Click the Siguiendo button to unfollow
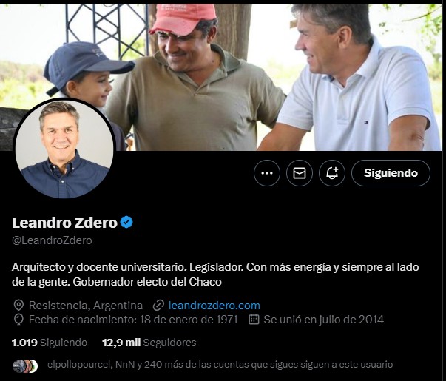Screen dimensions: 446x381 click(x=391, y=173)
